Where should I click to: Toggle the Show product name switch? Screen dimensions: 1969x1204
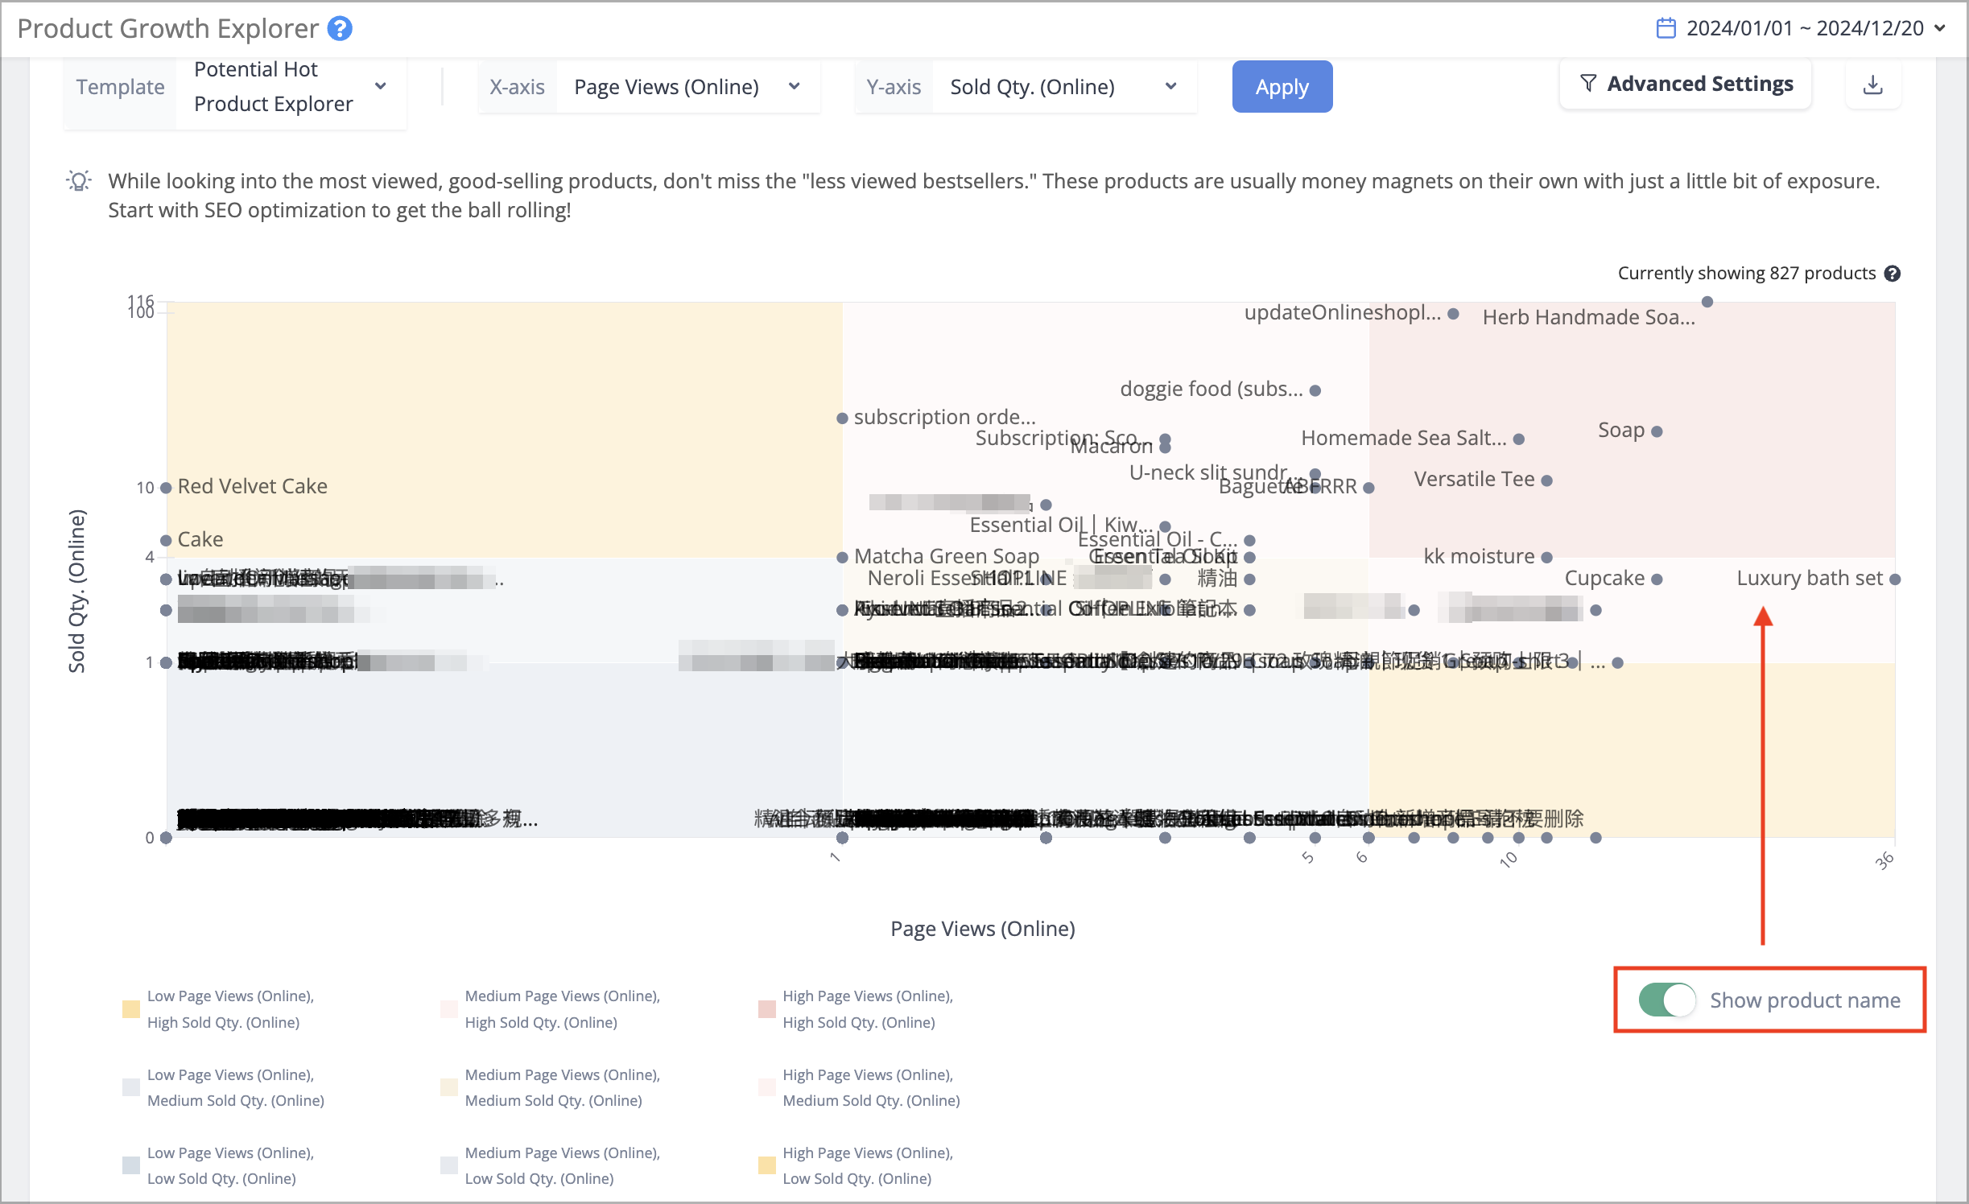(1667, 1000)
